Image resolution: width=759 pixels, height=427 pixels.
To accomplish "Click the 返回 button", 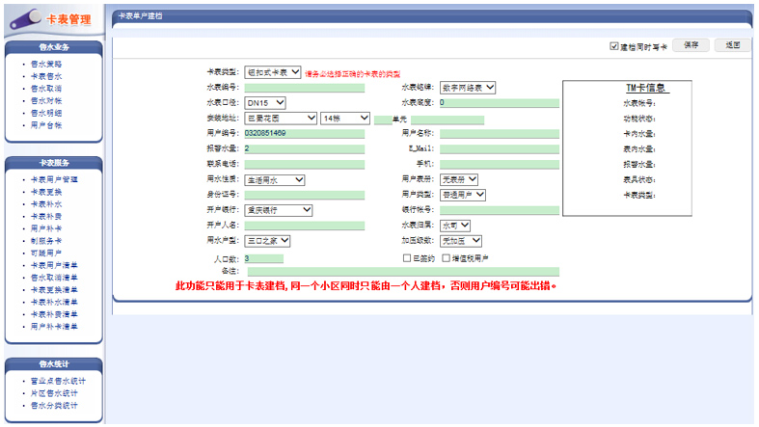I will coord(732,45).
